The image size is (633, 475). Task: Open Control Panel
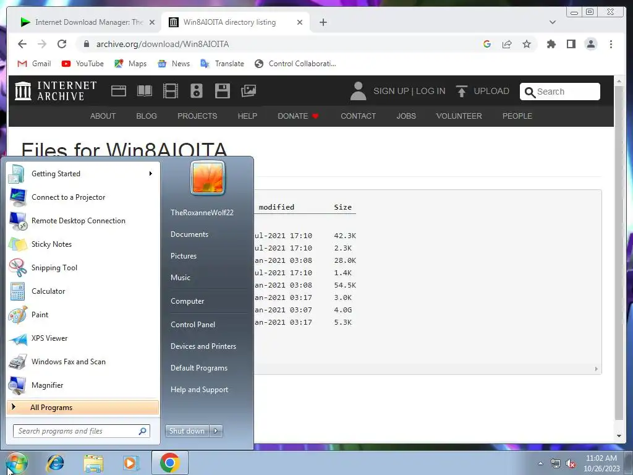click(x=193, y=325)
